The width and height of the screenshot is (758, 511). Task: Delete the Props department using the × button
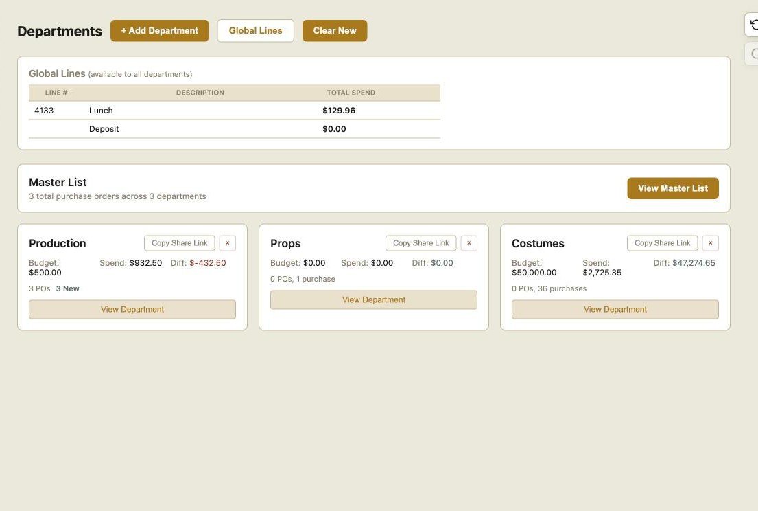point(469,243)
